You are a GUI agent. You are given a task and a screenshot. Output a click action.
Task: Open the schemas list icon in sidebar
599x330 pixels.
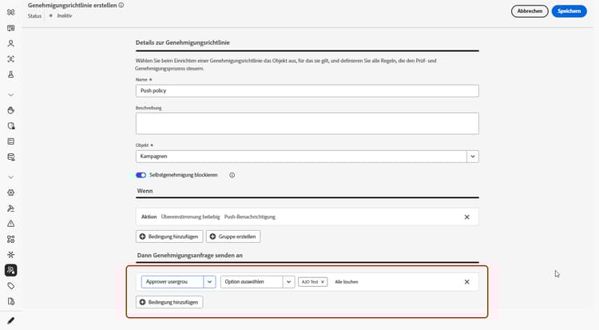click(10, 141)
